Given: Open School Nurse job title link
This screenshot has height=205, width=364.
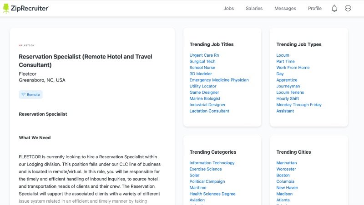Looking at the screenshot, I should [202, 68].
